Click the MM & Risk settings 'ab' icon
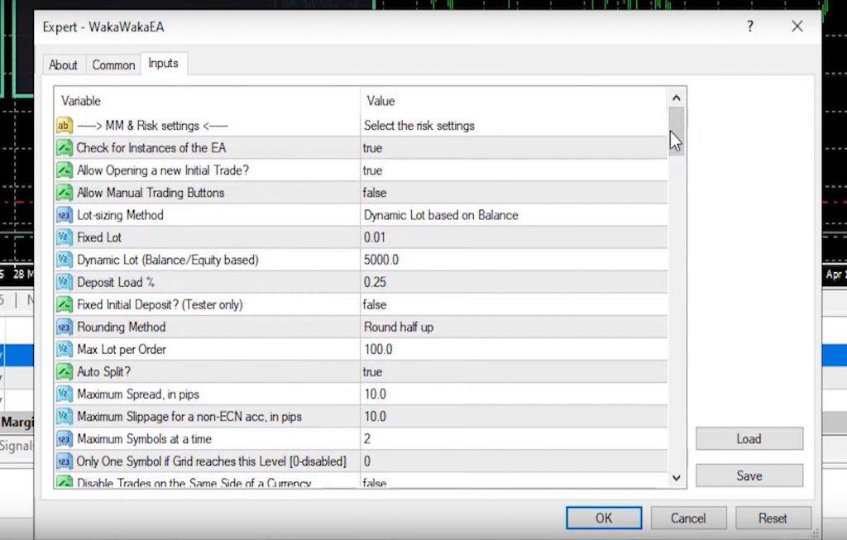 (x=65, y=126)
